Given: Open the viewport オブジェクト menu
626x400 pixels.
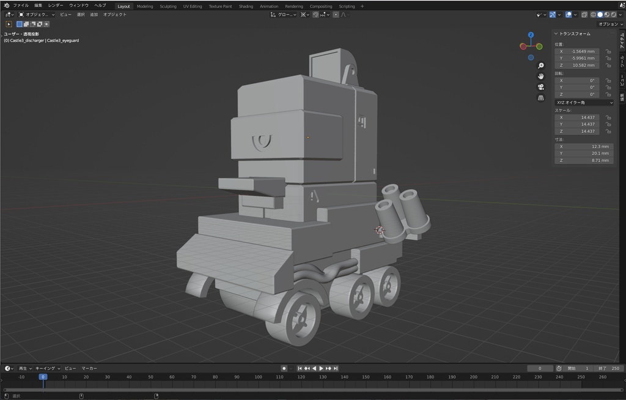Looking at the screenshot, I should point(114,15).
